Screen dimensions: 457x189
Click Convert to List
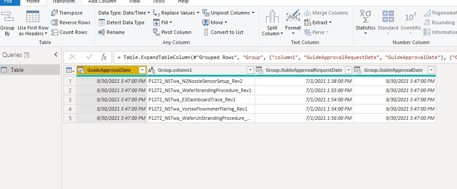(223, 32)
